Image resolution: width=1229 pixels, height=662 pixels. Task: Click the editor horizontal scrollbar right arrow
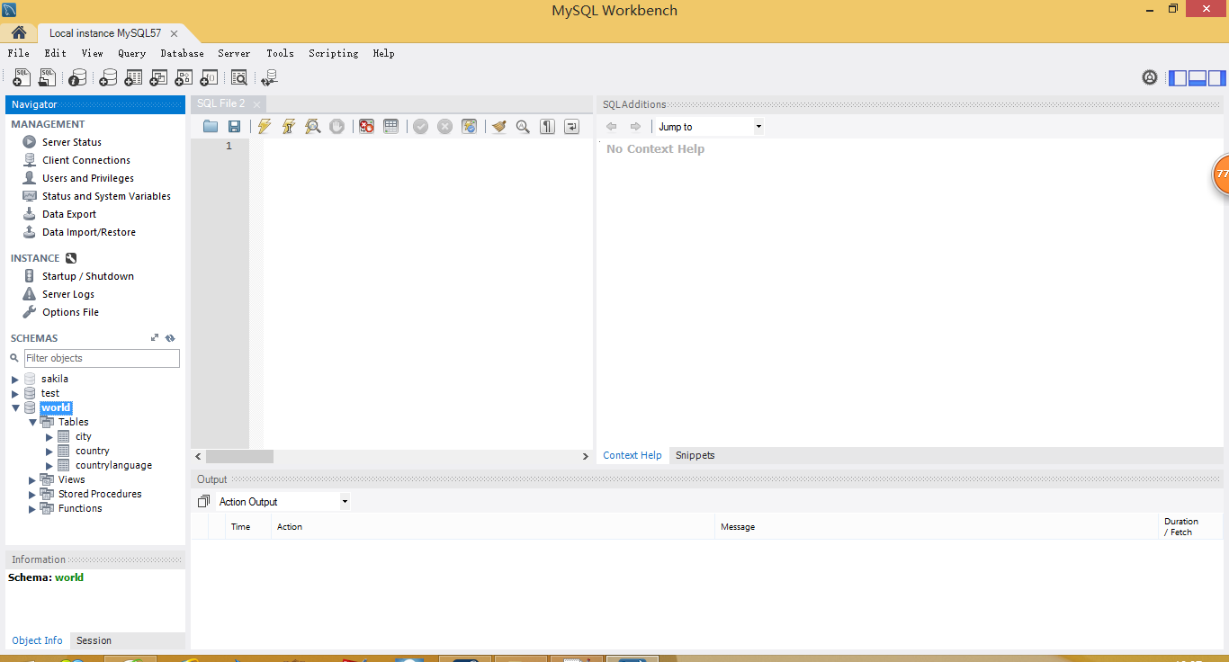click(x=586, y=457)
